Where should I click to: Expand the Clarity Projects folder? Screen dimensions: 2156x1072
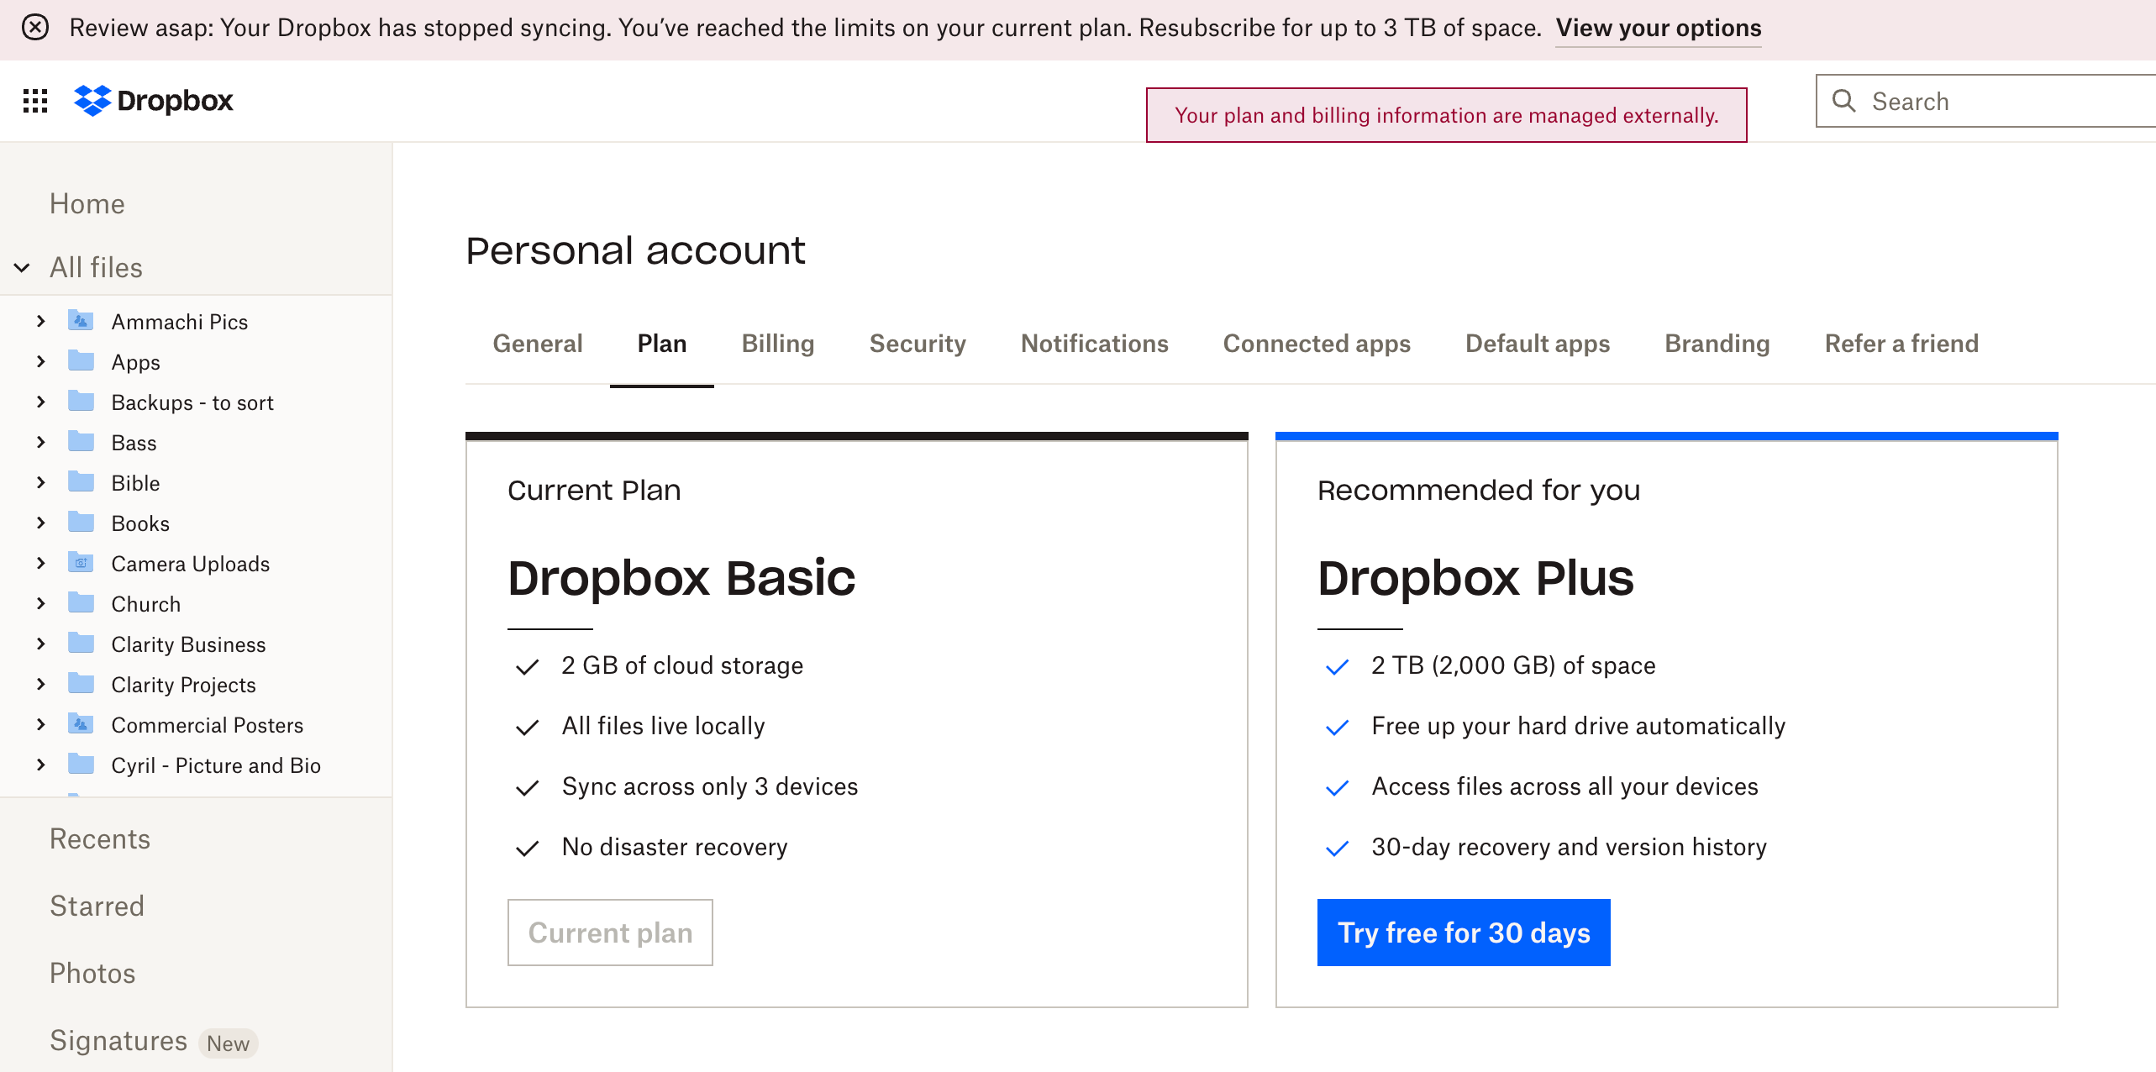coord(41,684)
